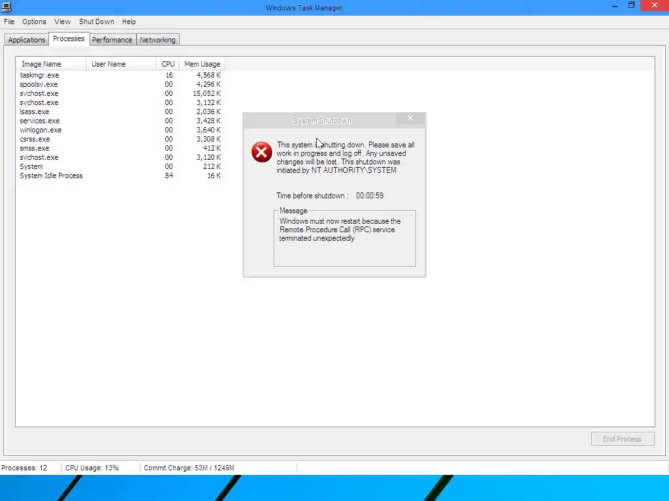This screenshot has height=501, width=669.
Task: Select the services.exe process
Action: point(120,121)
